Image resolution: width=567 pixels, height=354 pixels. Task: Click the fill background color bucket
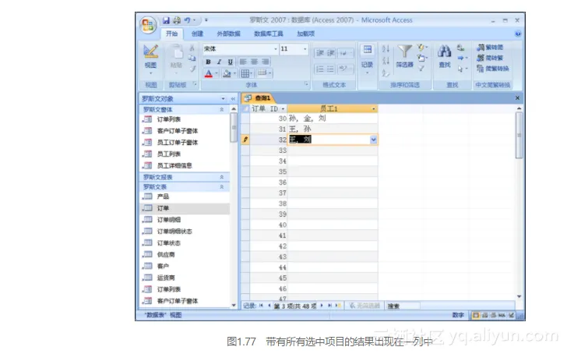pos(227,73)
